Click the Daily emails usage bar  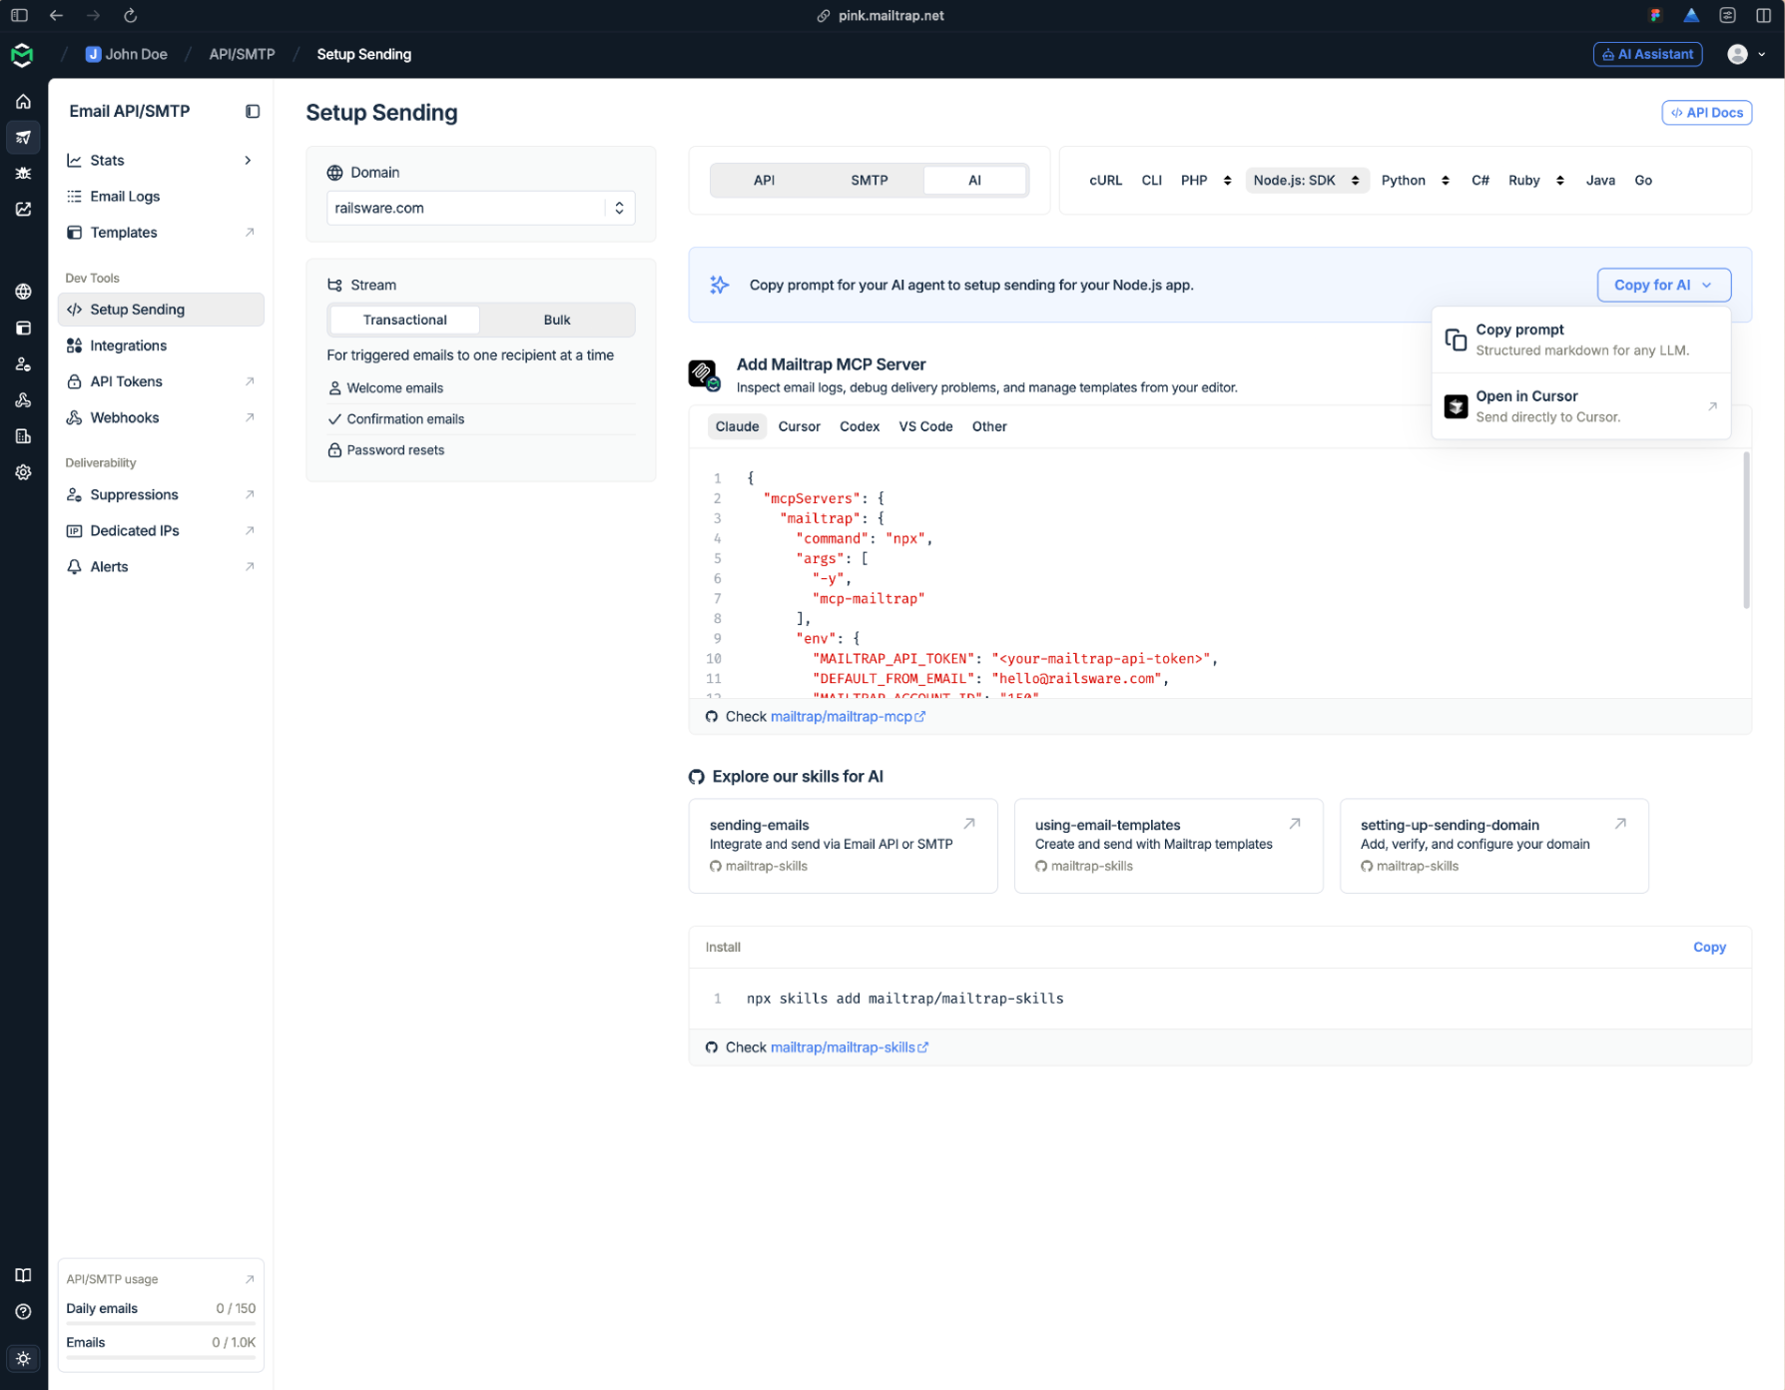tap(161, 1323)
